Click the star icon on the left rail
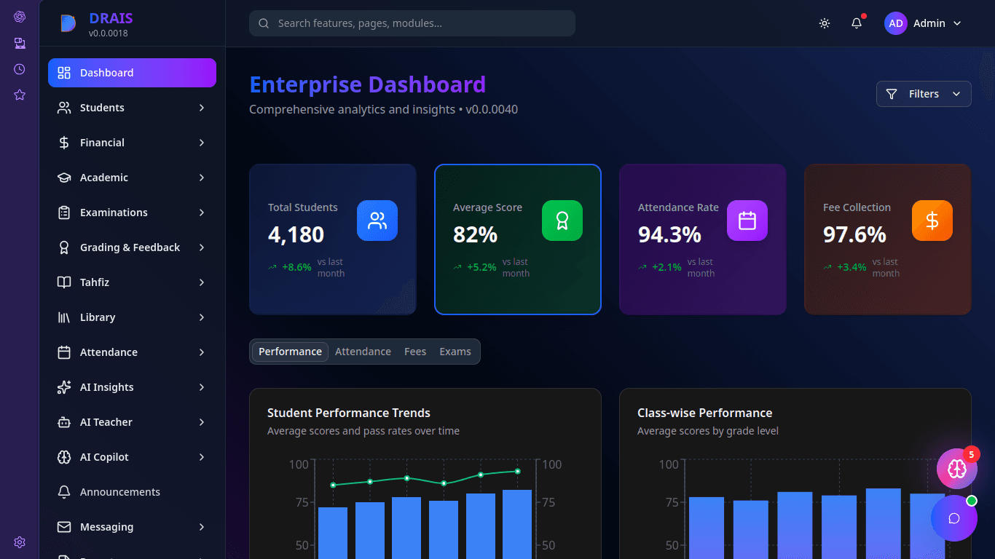 [x=19, y=95]
